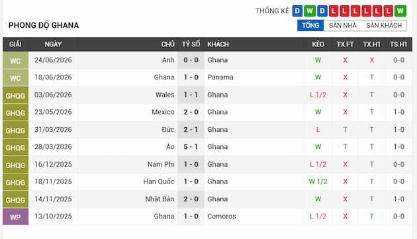Open the Panama team link
This screenshot has height=239, width=417.
220,77
